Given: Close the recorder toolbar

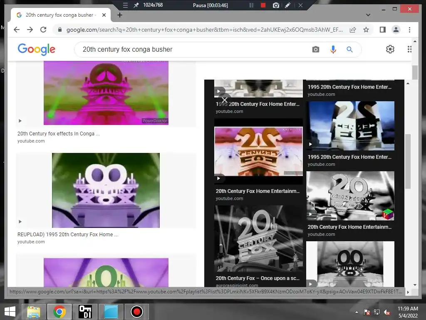Looking at the screenshot, I should [x=300, y=5].
